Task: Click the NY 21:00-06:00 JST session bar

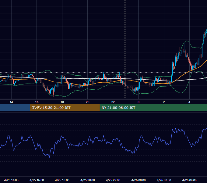Action: (153, 108)
